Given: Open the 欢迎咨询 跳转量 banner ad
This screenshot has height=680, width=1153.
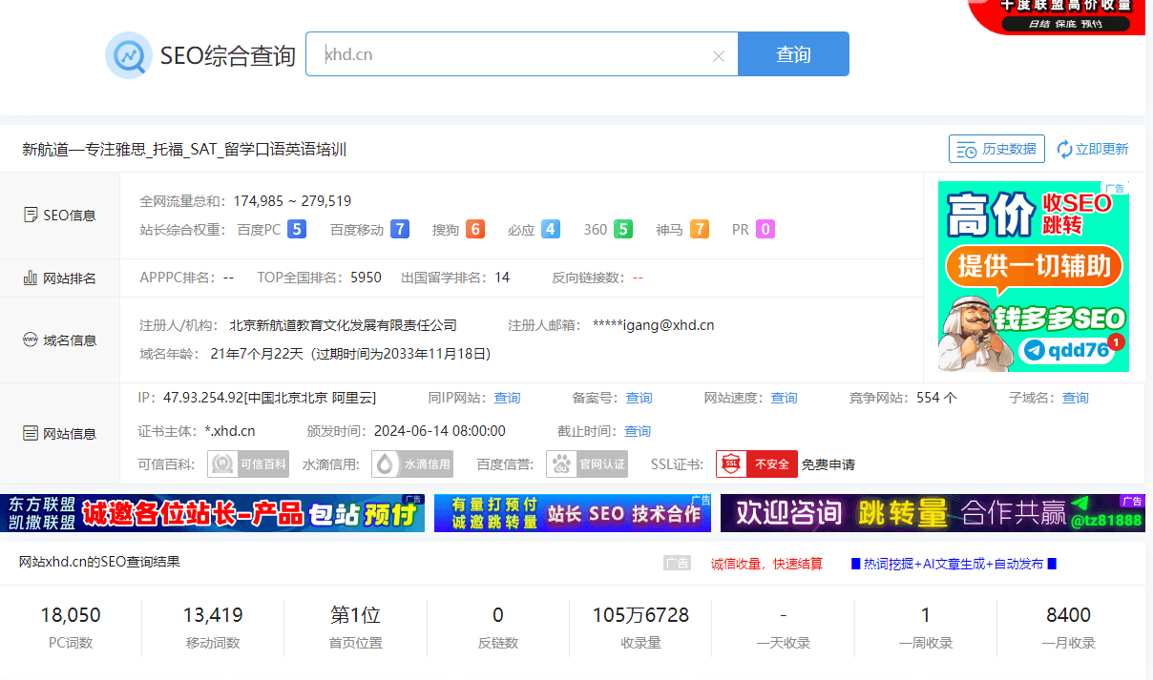Looking at the screenshot, I should coord(933,513).
